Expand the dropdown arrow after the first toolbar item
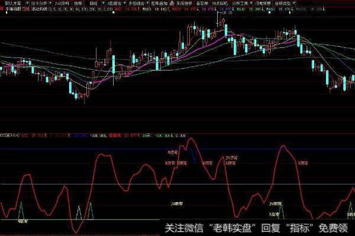 27,4
